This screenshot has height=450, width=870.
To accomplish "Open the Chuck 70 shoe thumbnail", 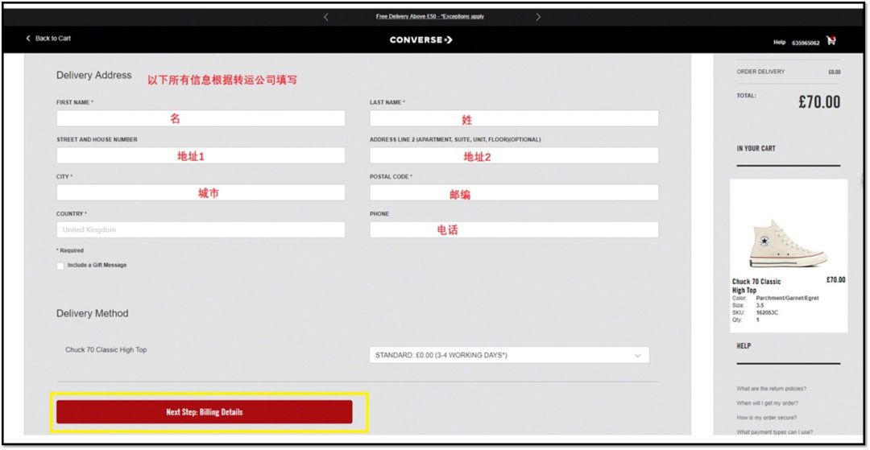I will [789, 244].
